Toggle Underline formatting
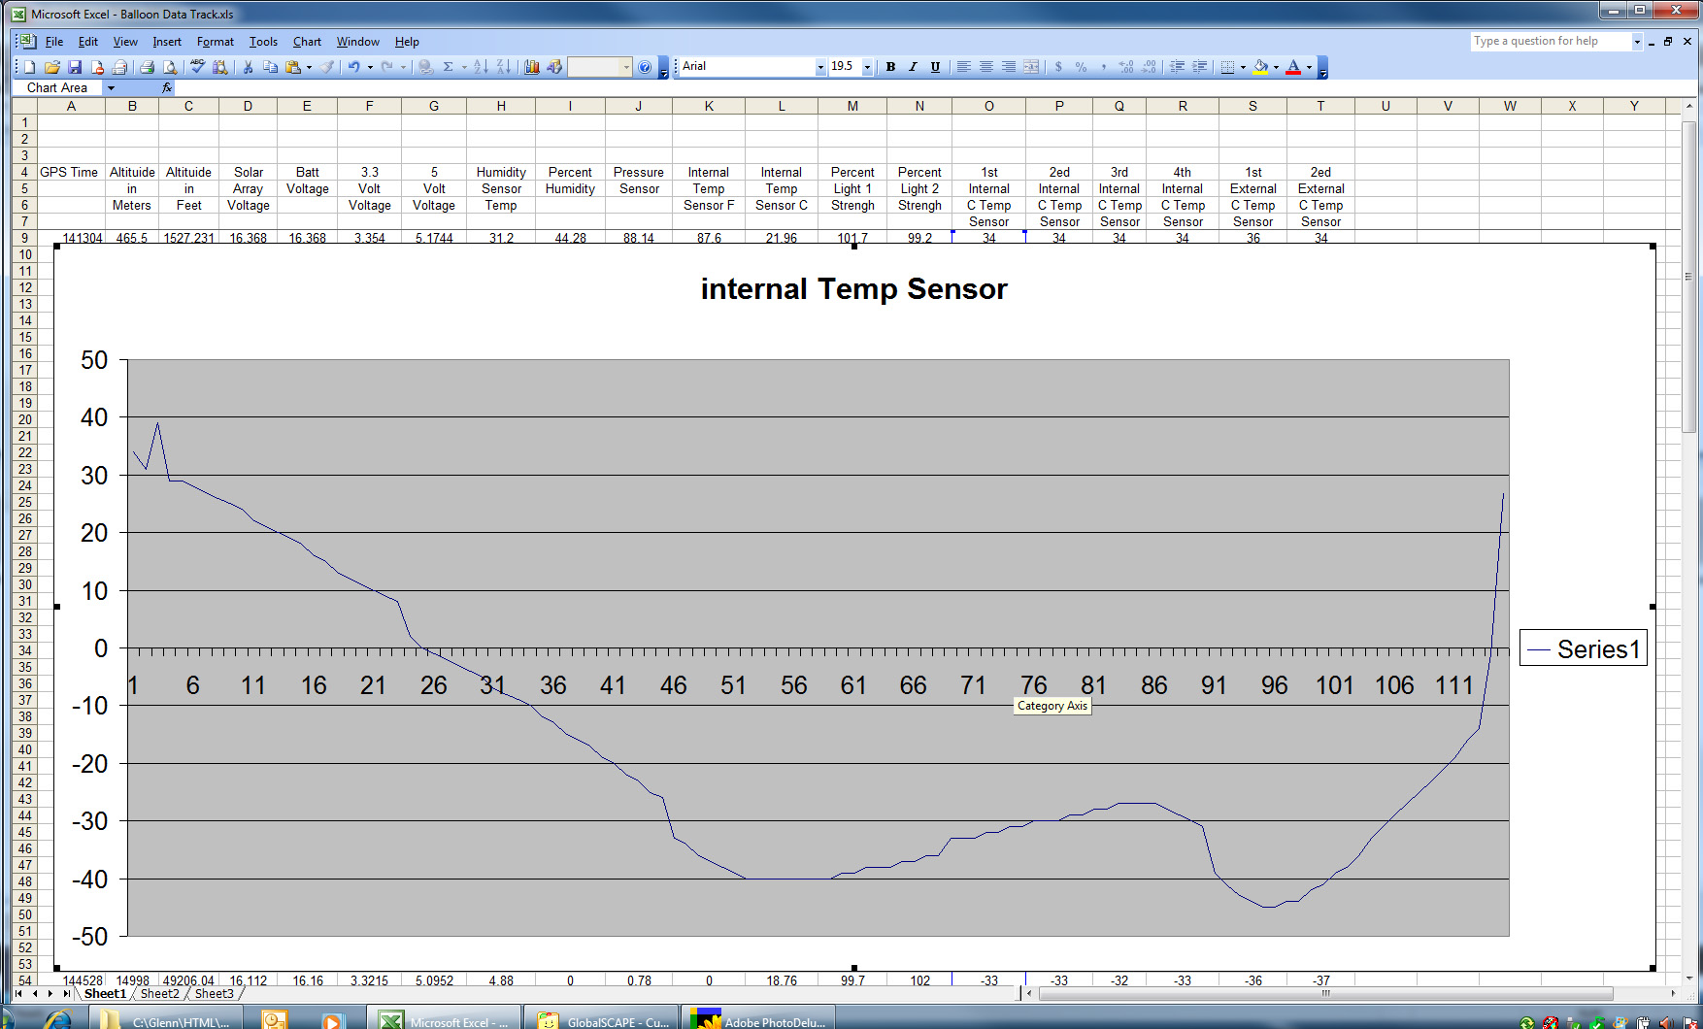This screenshot has width=1703, height=1029. click(x=935, y=67)
